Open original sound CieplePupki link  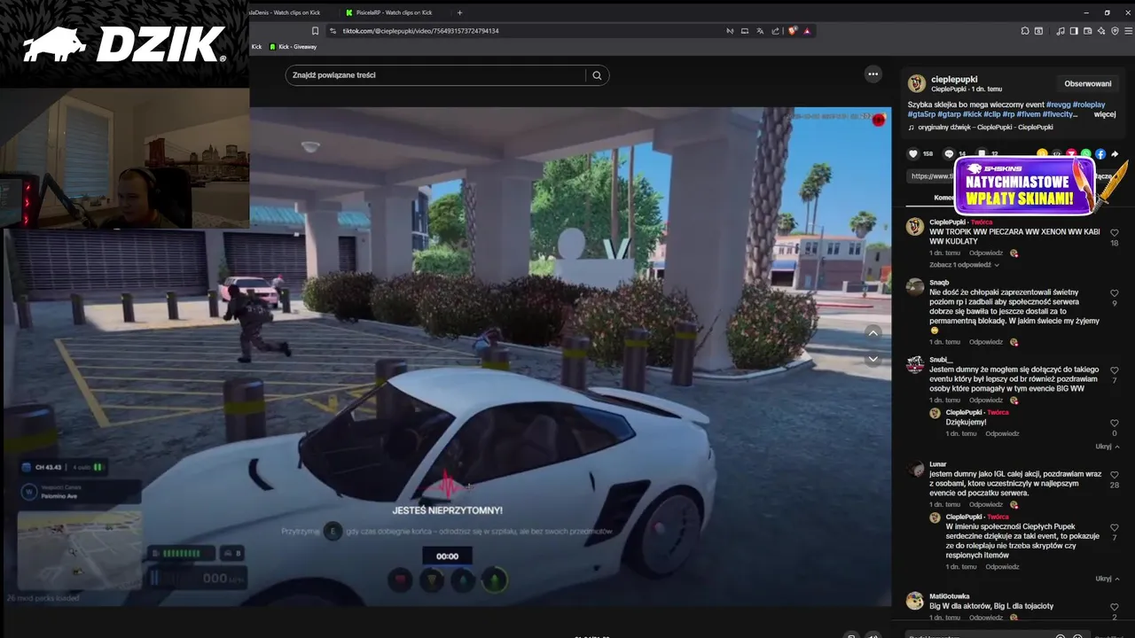point(985,128)
